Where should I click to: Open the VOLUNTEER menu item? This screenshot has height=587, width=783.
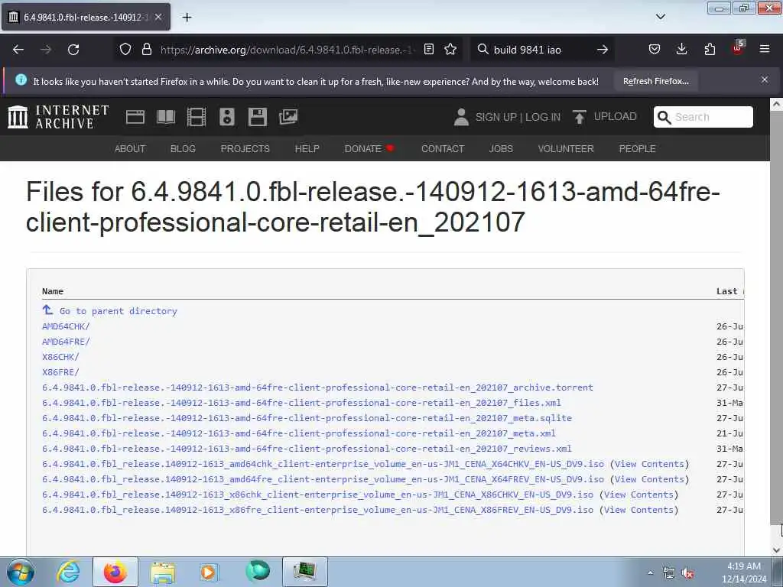pyautogui.click(x=566, y=149)
